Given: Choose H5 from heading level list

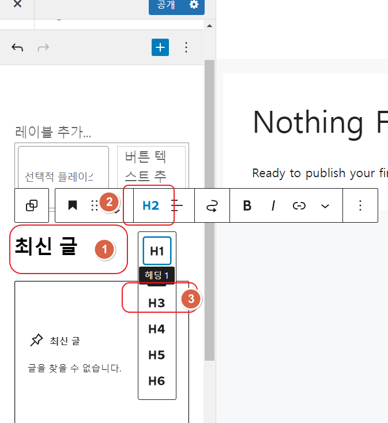Looking at the screenshot, I should click(157, 355).
